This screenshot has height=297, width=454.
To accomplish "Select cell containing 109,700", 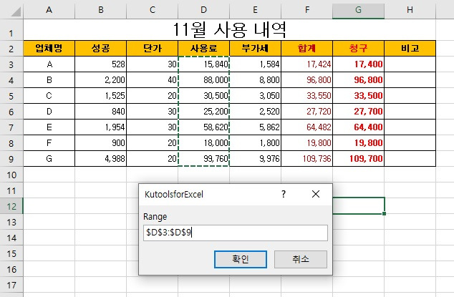I will click(x=359, y=159).
